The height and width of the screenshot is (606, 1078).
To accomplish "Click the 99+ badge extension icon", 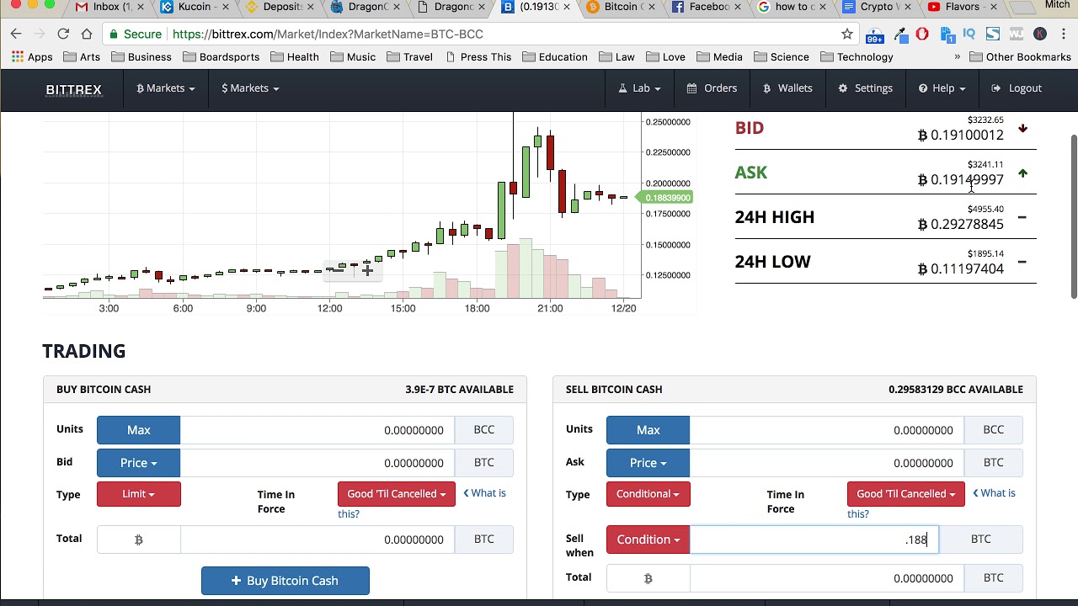I will coord(875,35).
